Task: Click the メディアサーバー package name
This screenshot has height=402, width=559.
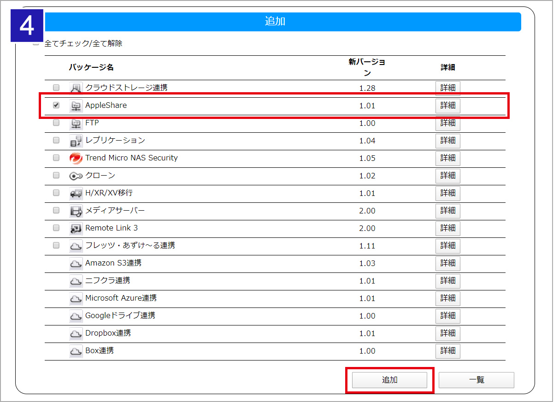Action: coord(115,210)
